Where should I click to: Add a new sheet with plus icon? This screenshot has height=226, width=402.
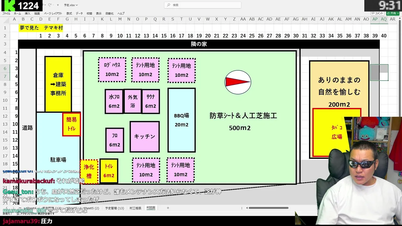[168, 208]
